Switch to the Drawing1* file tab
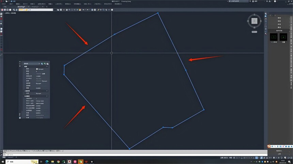Screen dimensions: 293x164 pyautogui.click(x=35, y=7)
